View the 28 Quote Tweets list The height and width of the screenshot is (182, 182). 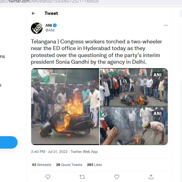(69, 165)
